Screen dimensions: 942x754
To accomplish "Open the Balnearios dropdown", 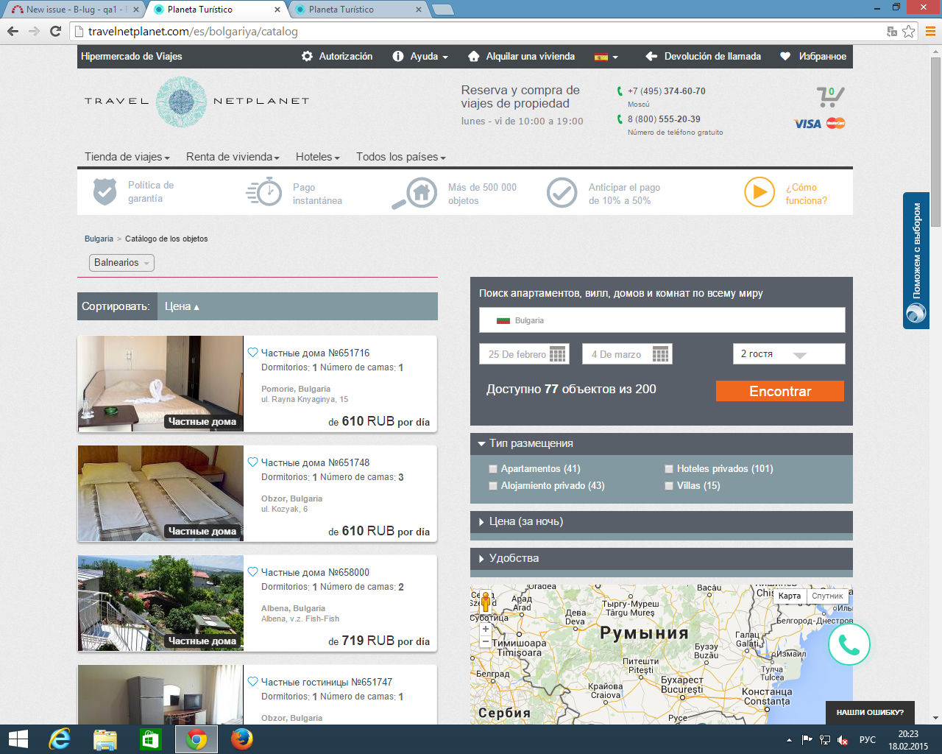I will click(121, 263).
